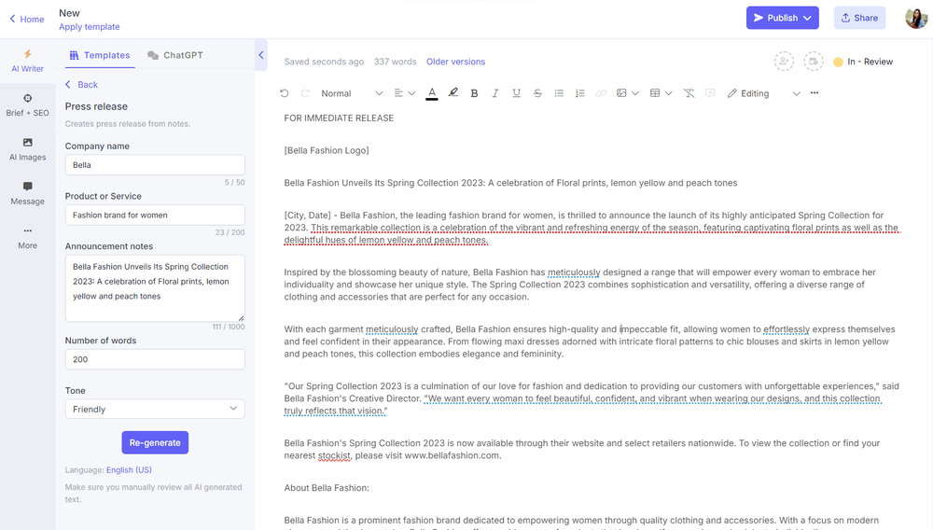Click the Apply template link
The height and width of the screenshot is (530, 933).
click(x=90, y=27)
